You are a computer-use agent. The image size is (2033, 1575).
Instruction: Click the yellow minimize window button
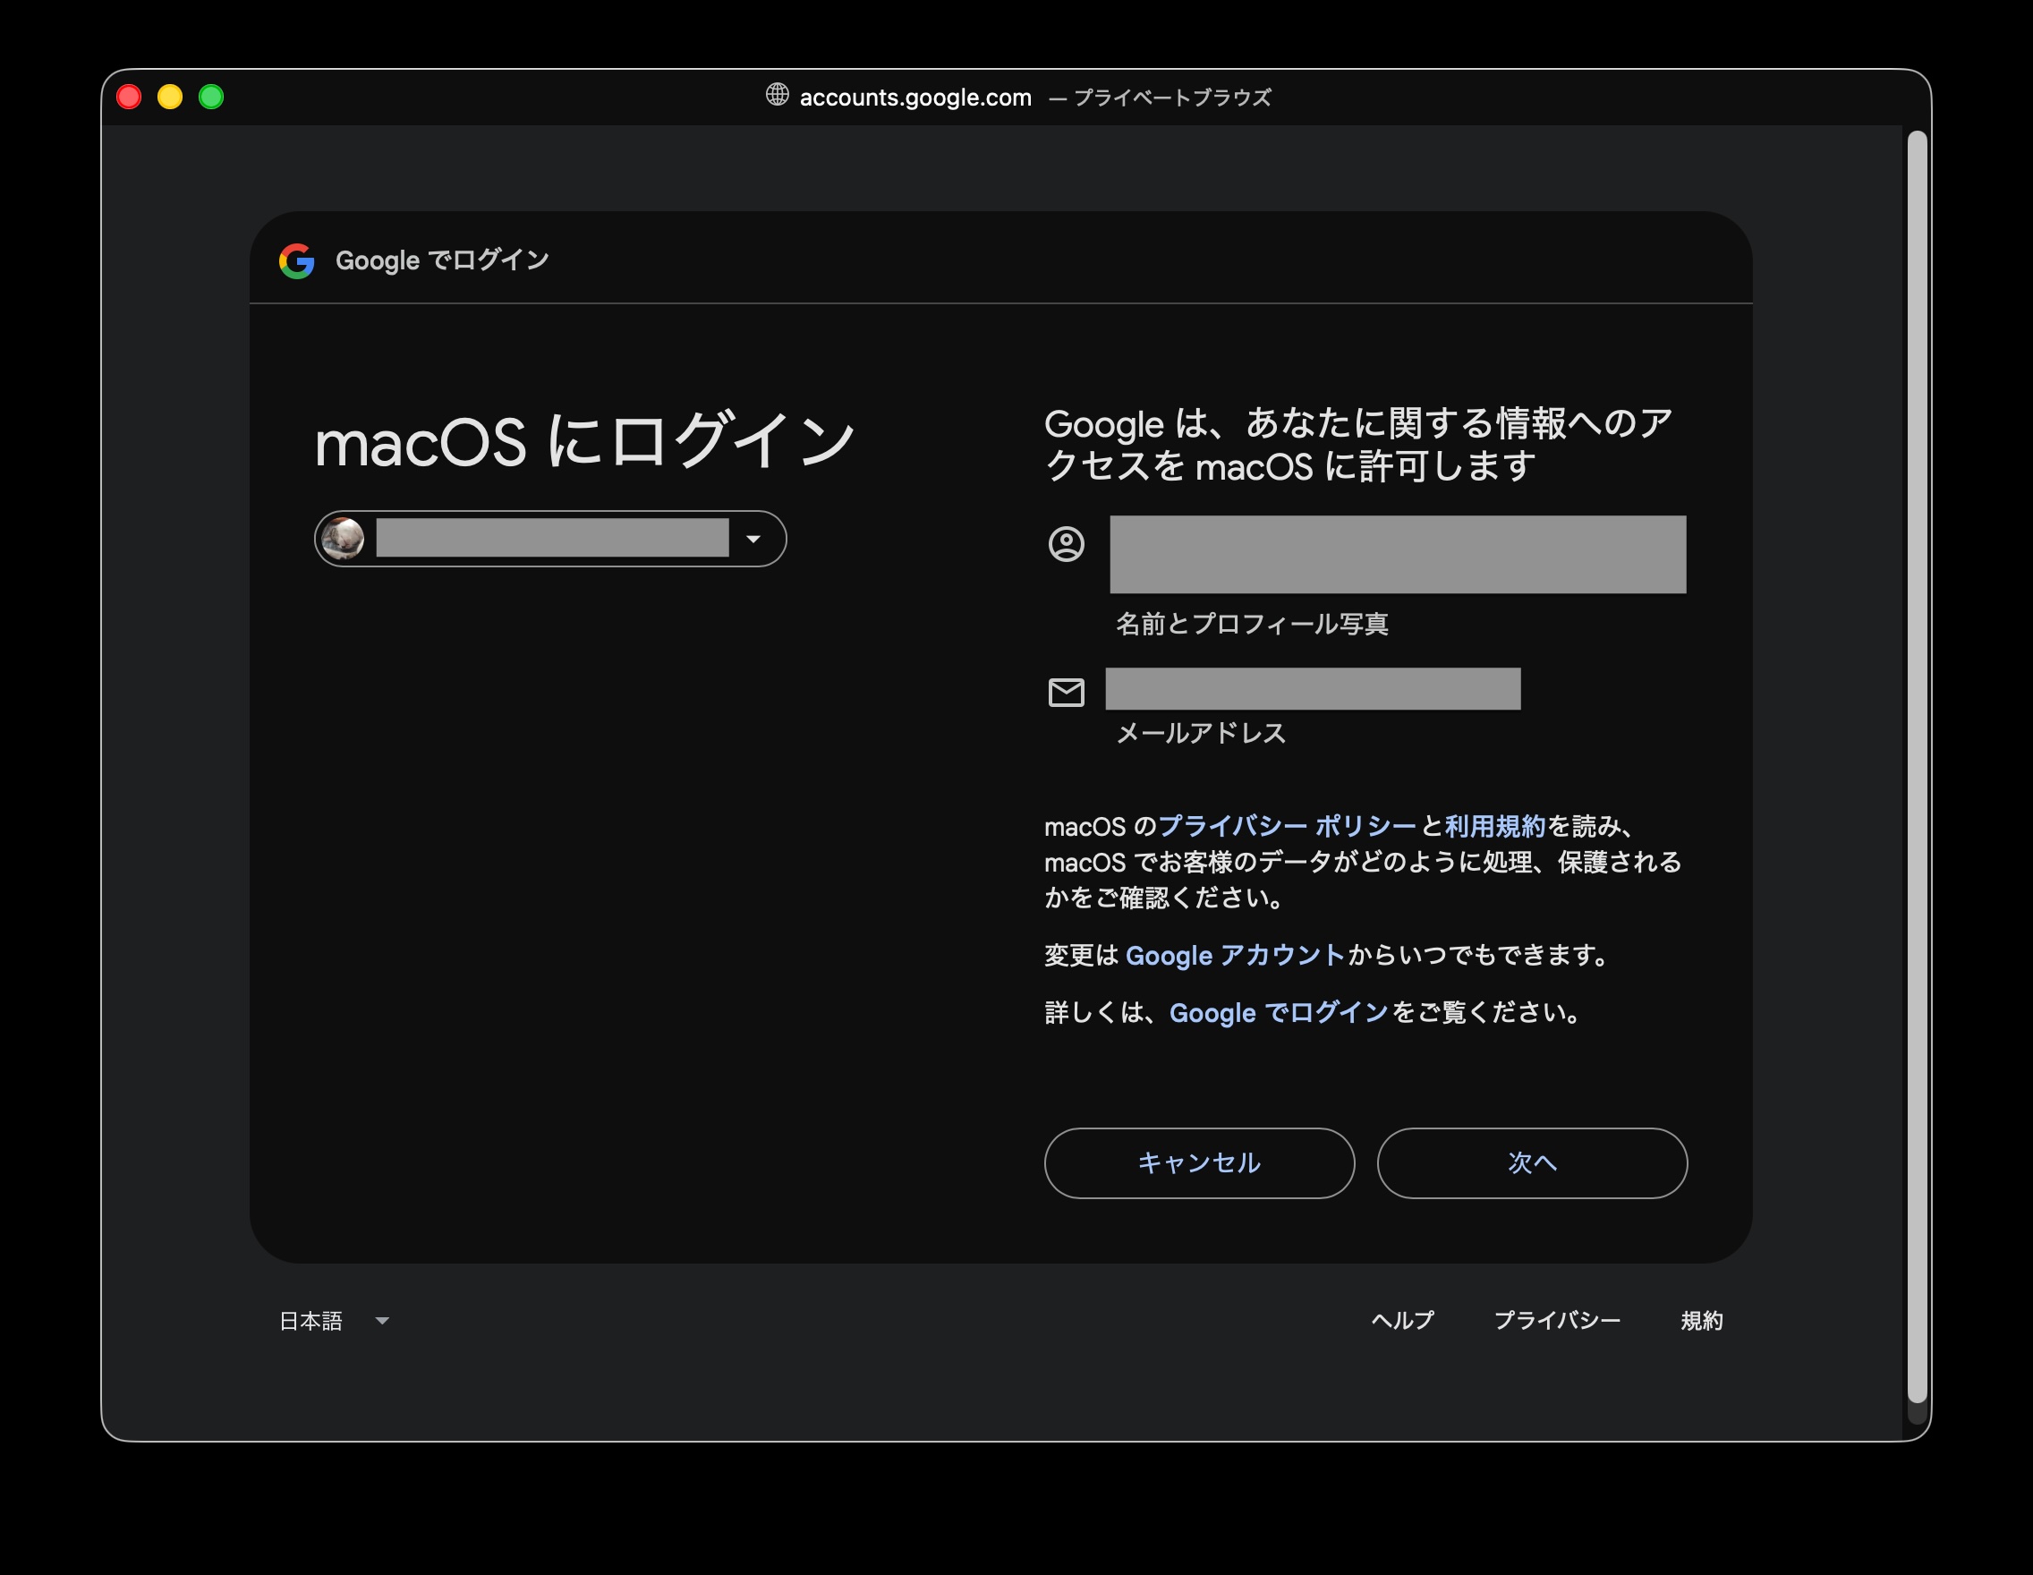pyautogui.click(x=170, y=97)
